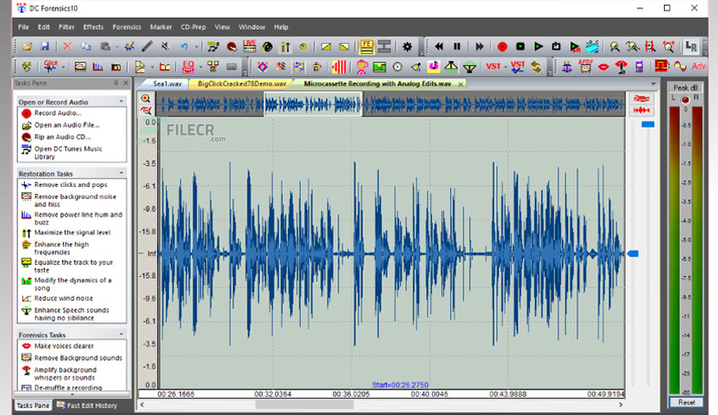Click the zoom out magnifier left of overview

(x=146, y=110)
